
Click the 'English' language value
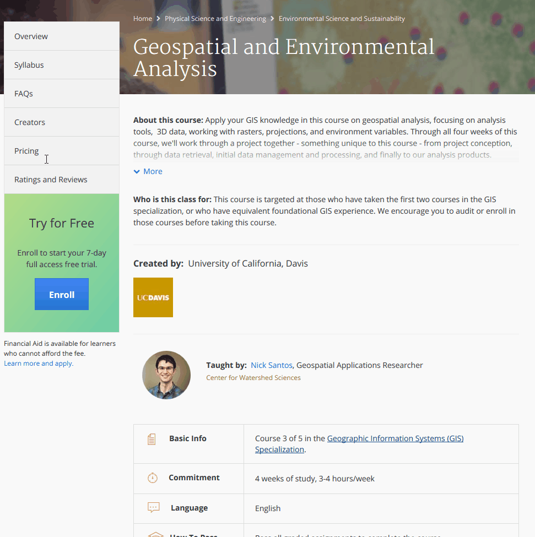[268, 508]
